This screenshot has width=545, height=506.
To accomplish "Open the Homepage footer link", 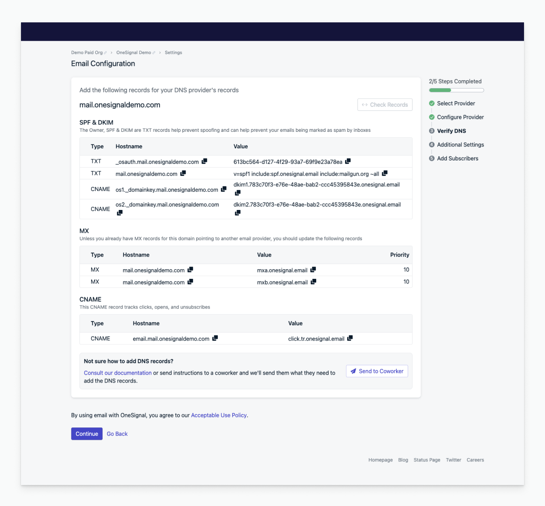I will (380, 460).
